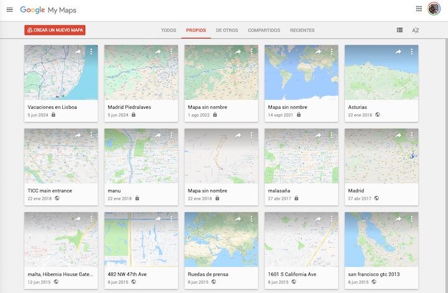Open the TICC main entrance title
Viewport: 448px width, 293px height.
(50, 191)
